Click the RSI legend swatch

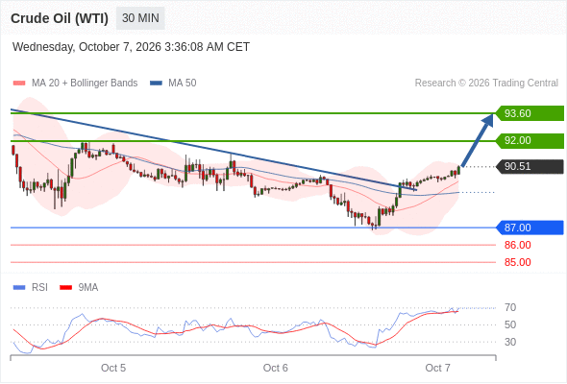pos(19,288)
